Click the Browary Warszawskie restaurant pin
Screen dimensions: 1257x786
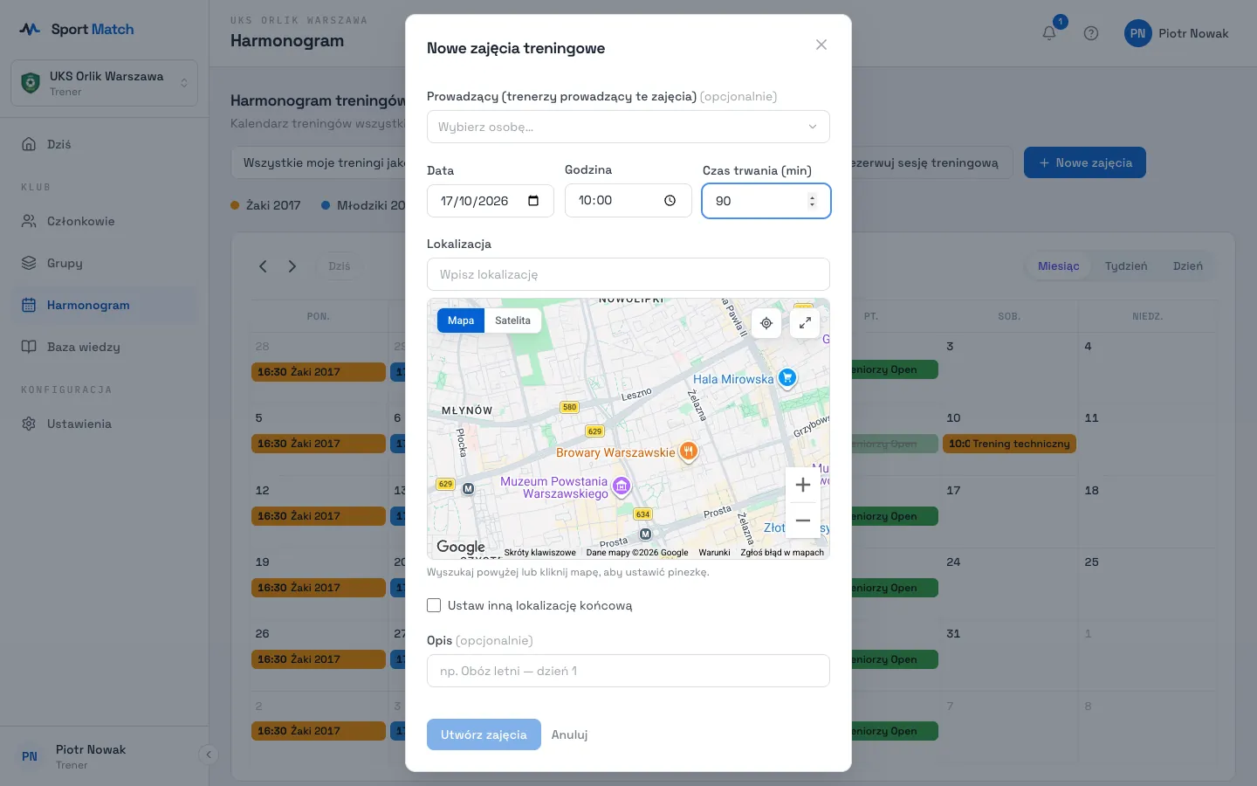(x=689, y=452)
